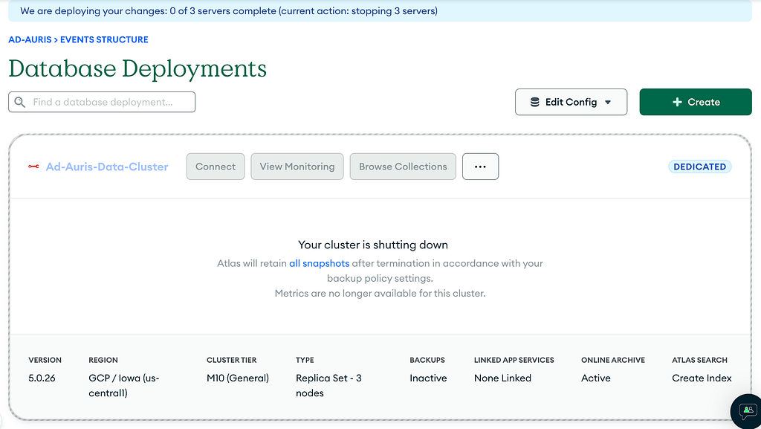The height and width of the screenshot is (429, 761).
Task: Open View Monitoring for the cluster
Action: pyautogui.click(x=297, y=167)
